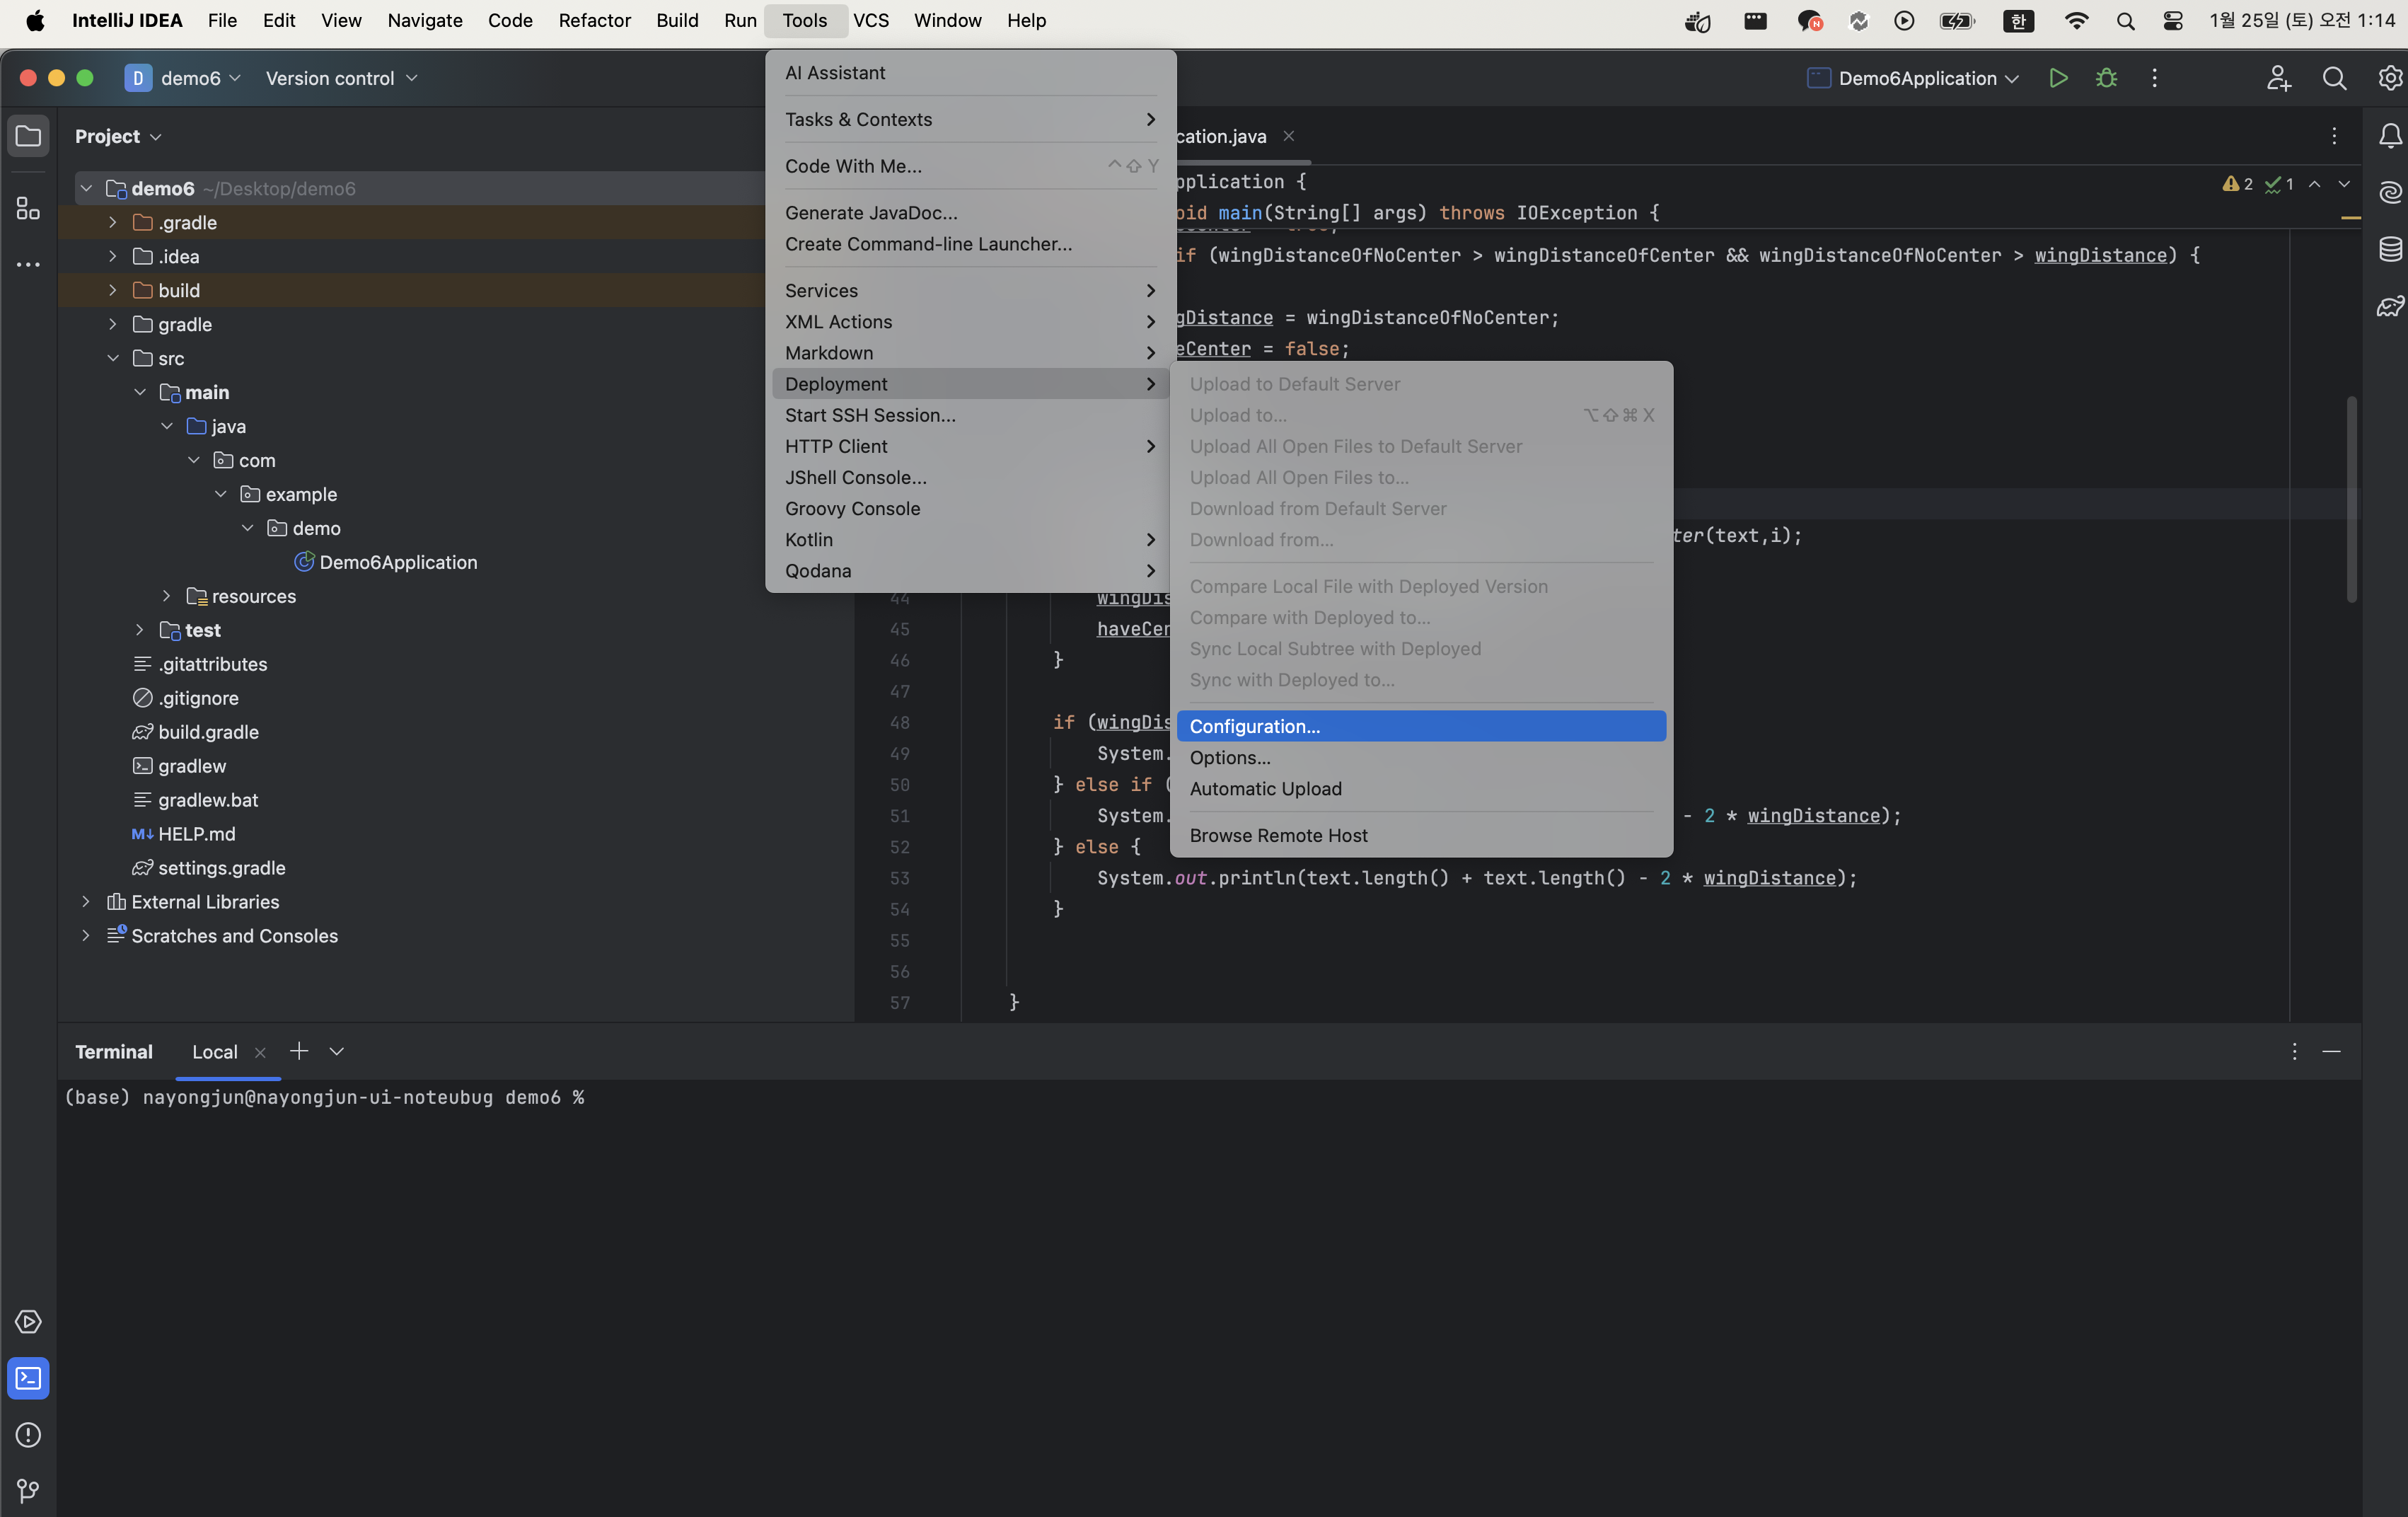The width and height of the screenshot is (2408, 1517).
Task: Open the Notifications bell icon
Action: coord(2390,136)
